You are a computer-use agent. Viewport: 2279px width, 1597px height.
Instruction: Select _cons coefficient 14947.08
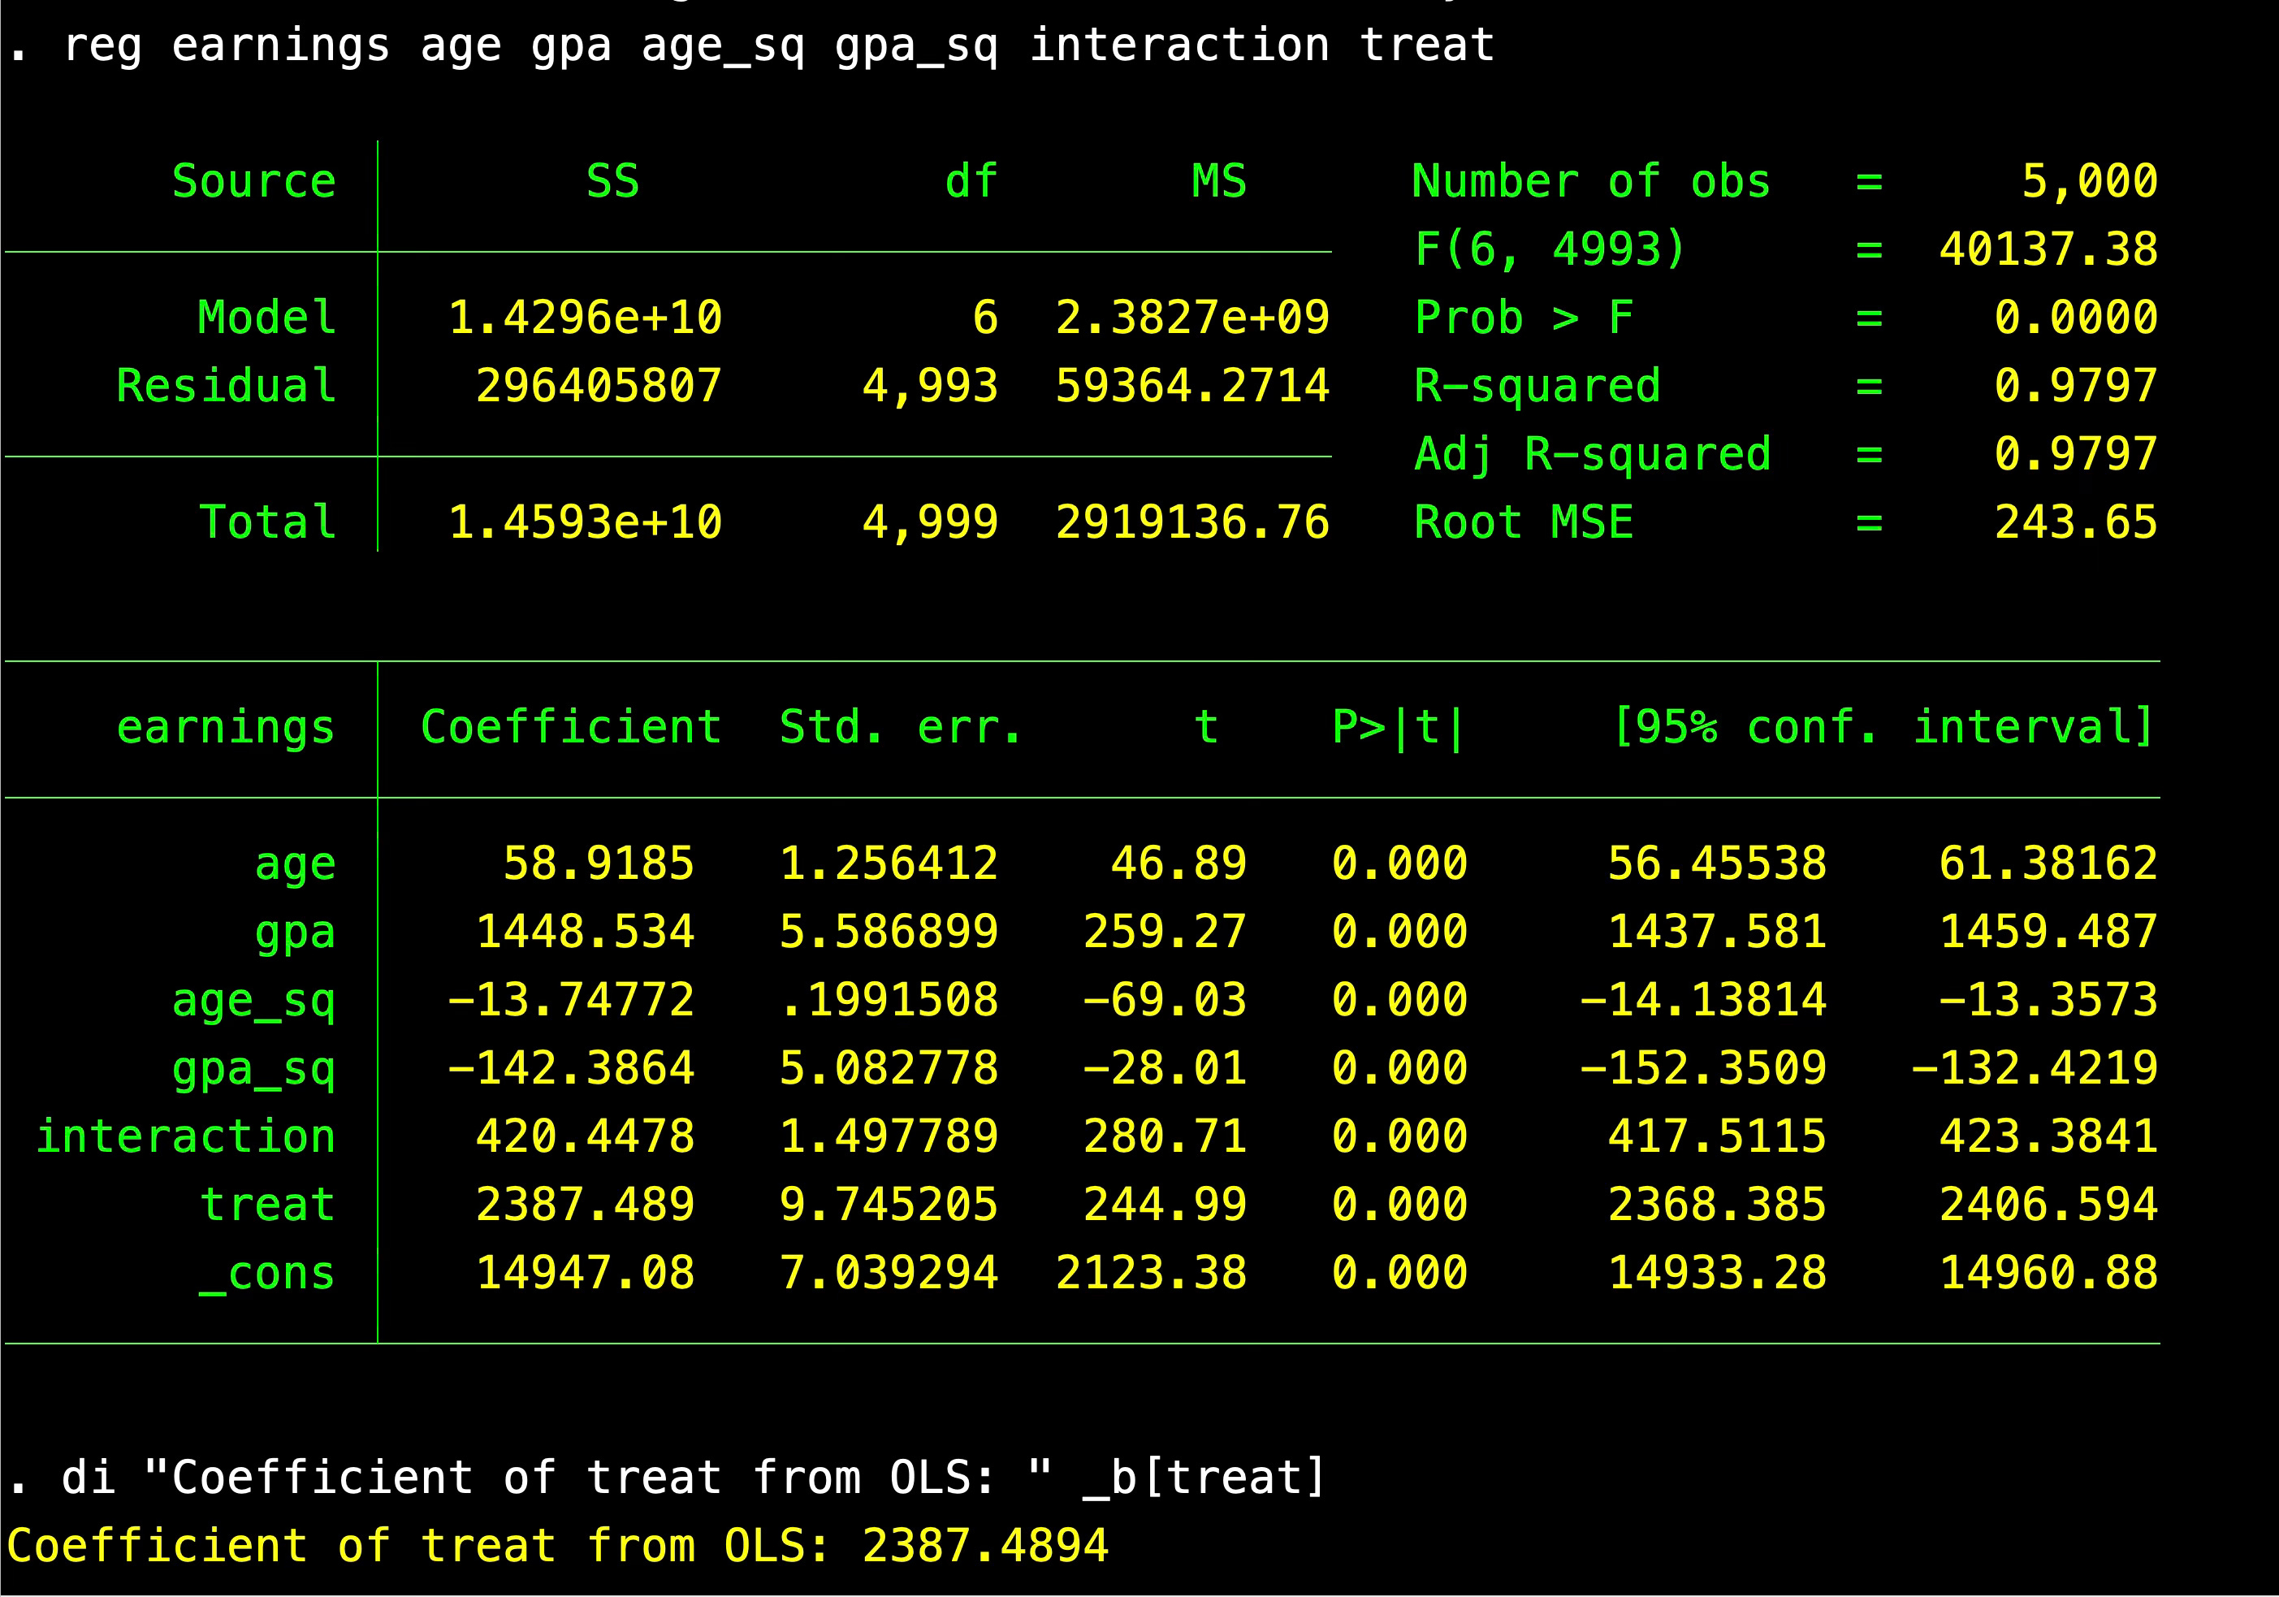coord(585,1274)
